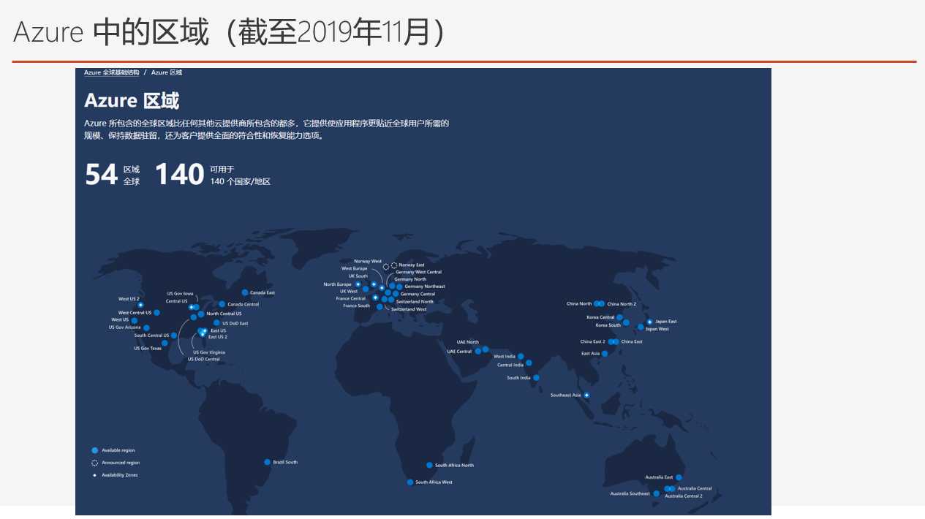Select the East Asia region dot
The width and height of the screenshot is (925, 519).
[605, 354]
